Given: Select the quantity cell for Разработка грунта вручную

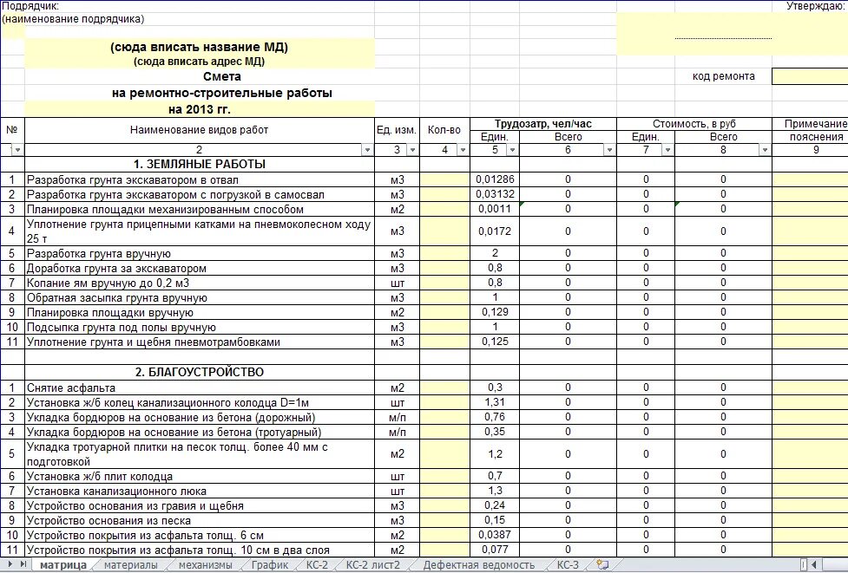Looking at the screenshot, I should (444, 253).
